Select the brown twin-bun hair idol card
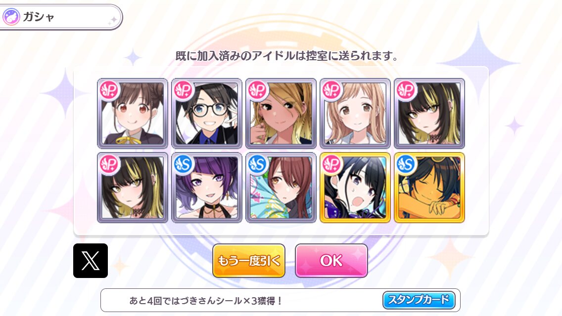This screenshot has width=562, height=316. click(133, 114)
